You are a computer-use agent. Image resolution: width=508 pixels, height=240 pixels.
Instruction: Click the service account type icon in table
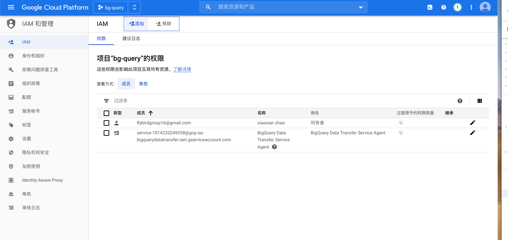[x=116, y=133]
